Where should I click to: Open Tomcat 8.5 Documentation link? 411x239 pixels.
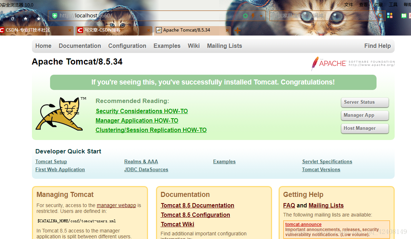tap(197, 206)
